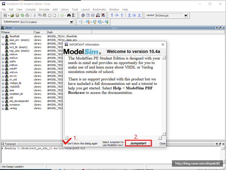Expand the ieee library node

pyautogui.click(x=3, y=90)
